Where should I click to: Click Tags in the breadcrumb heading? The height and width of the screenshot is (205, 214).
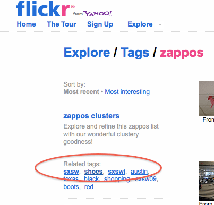135,53
